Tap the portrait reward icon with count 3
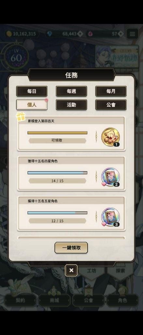 pos(110,217)
